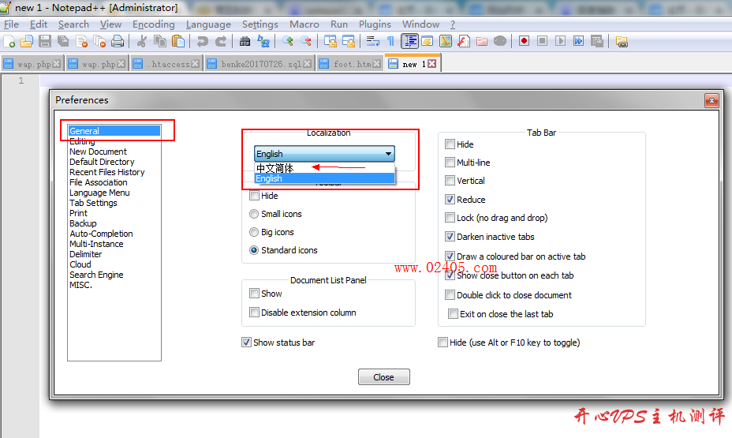Viewport: 732px width, 438px height.
Task: Select Language Menu in the preferences list
Action: coord(99,193)
